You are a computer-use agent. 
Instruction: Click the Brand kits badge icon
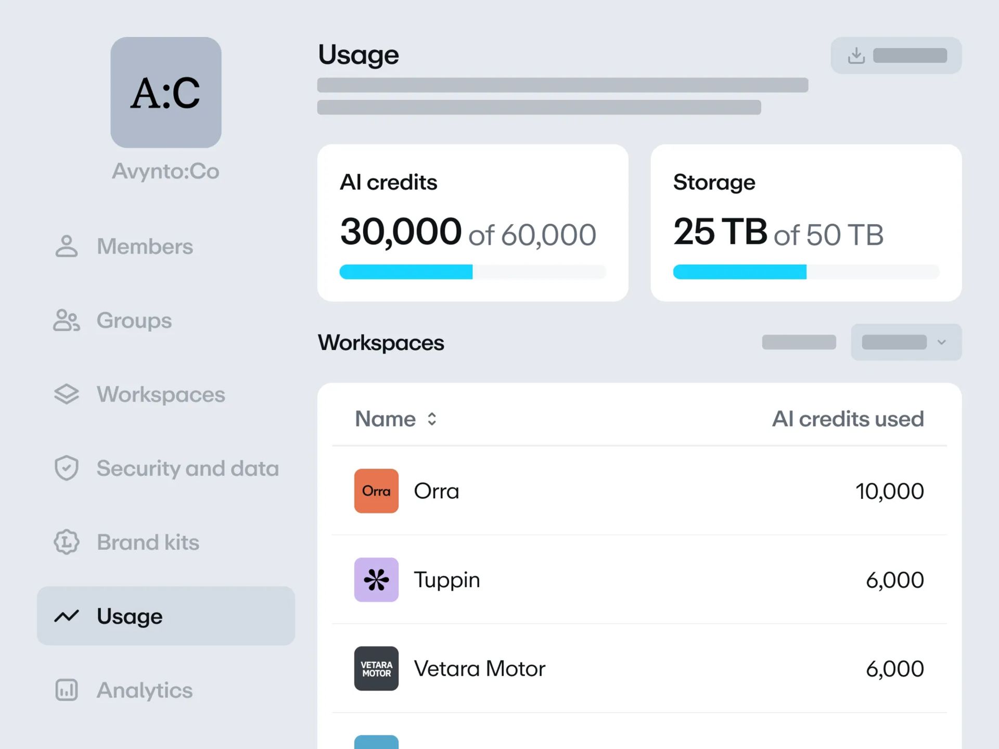(67, 542)
